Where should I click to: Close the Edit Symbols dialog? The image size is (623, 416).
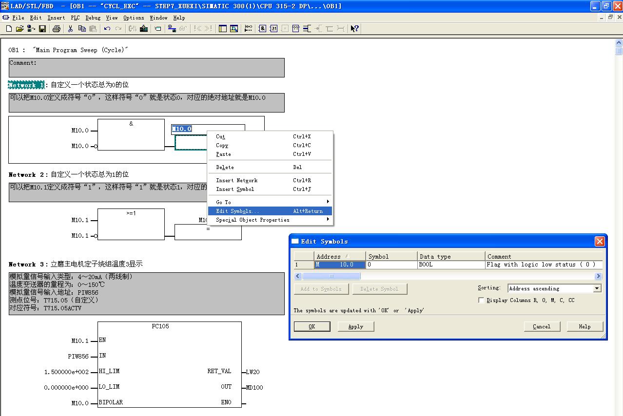(x=600, y=241)
